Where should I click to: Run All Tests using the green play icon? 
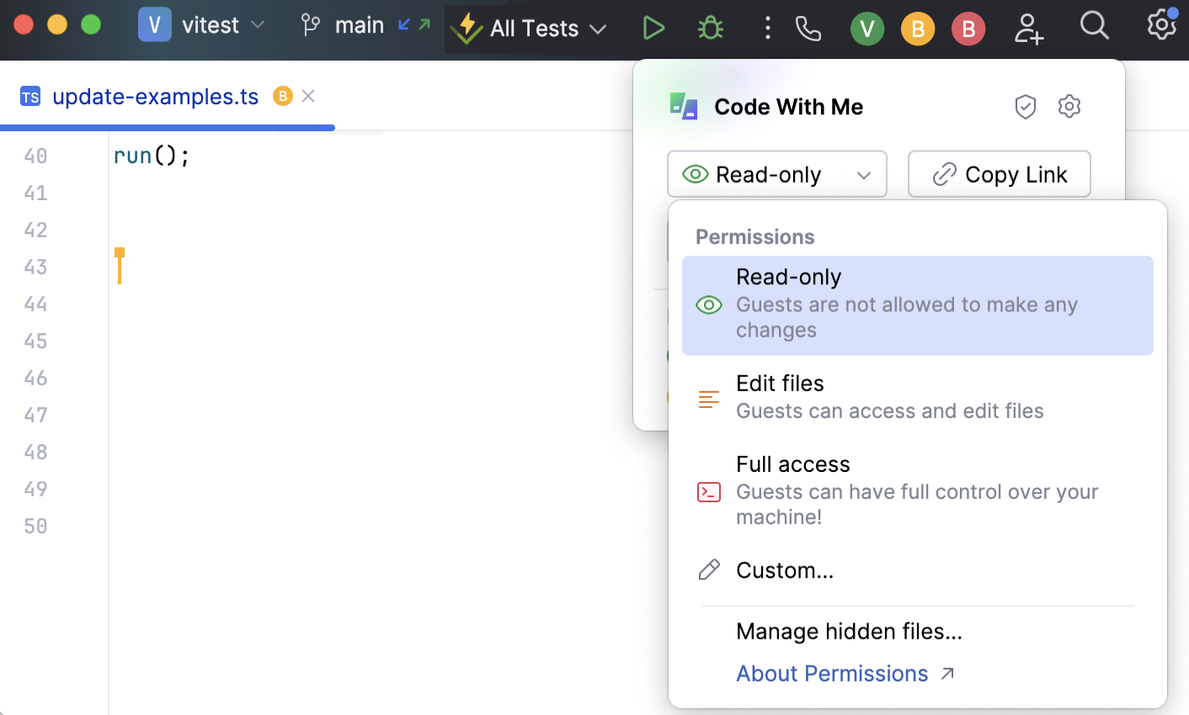pos(654,28)
